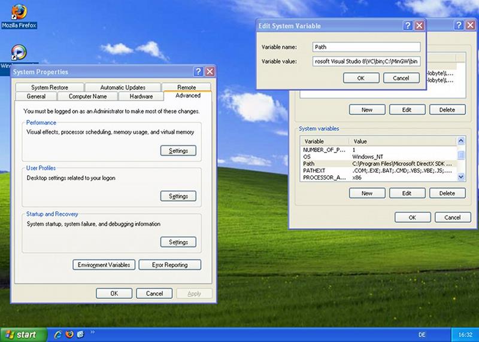The width and height of the screenshot is (479, 342).
Task: Select the System Restore tab
Action: 49,87
